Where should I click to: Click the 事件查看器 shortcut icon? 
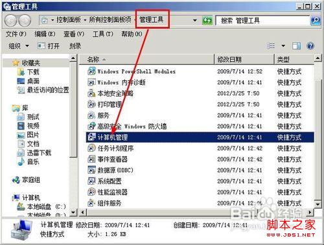tap(91, 159)
